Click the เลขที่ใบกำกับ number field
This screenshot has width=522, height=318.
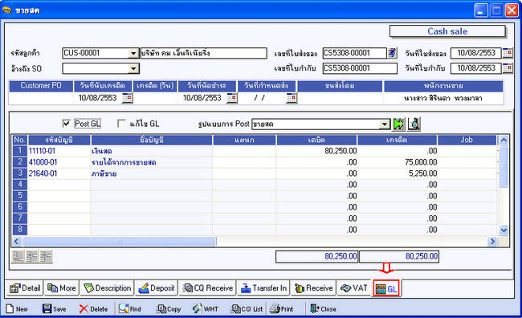click(360, 68)
